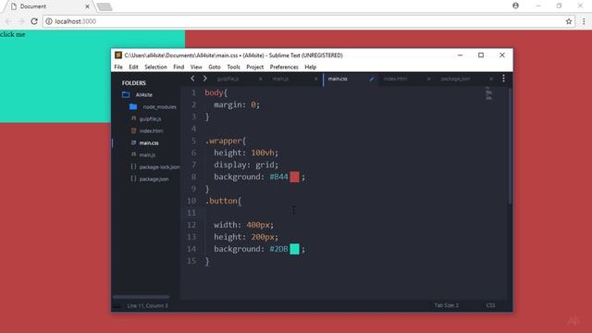Open the Project menu
Viewport: 592px width, 333px height.
(255, 67)
